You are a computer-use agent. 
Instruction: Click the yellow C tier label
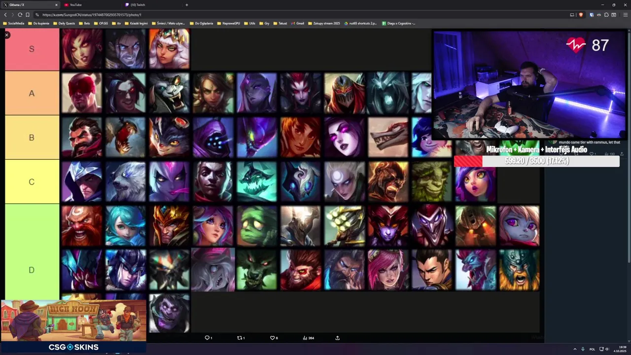tap(32, 182)
